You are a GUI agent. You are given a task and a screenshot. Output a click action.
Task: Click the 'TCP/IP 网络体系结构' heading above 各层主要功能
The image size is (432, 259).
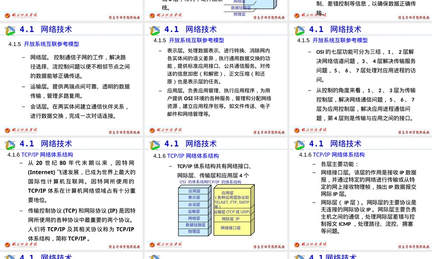point(339,155)
